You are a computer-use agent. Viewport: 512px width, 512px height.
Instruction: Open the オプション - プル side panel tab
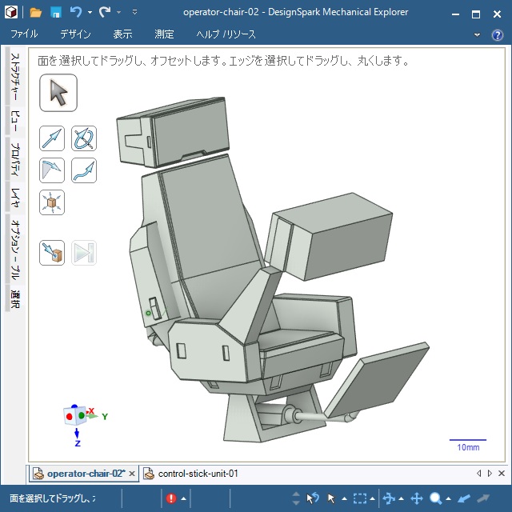click(x=15, y=250)
